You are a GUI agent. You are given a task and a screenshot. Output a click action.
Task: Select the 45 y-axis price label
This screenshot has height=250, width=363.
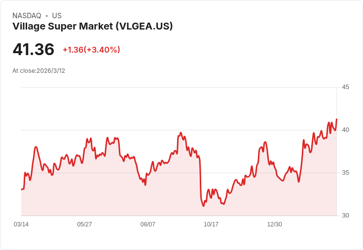point(345,87)
